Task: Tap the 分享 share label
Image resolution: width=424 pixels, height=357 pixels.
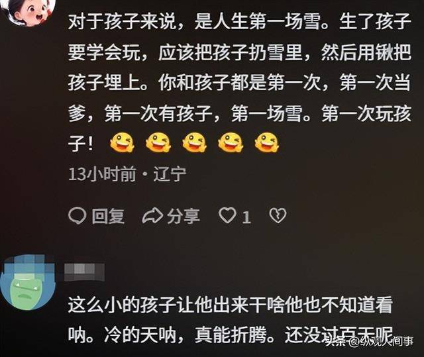Action: (184, 216)
